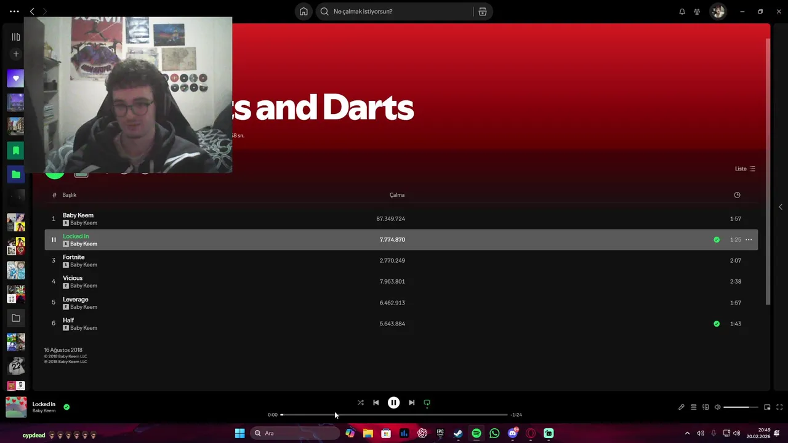Open Steam from taskbar
788x443 pixels.
click(458, 433)
